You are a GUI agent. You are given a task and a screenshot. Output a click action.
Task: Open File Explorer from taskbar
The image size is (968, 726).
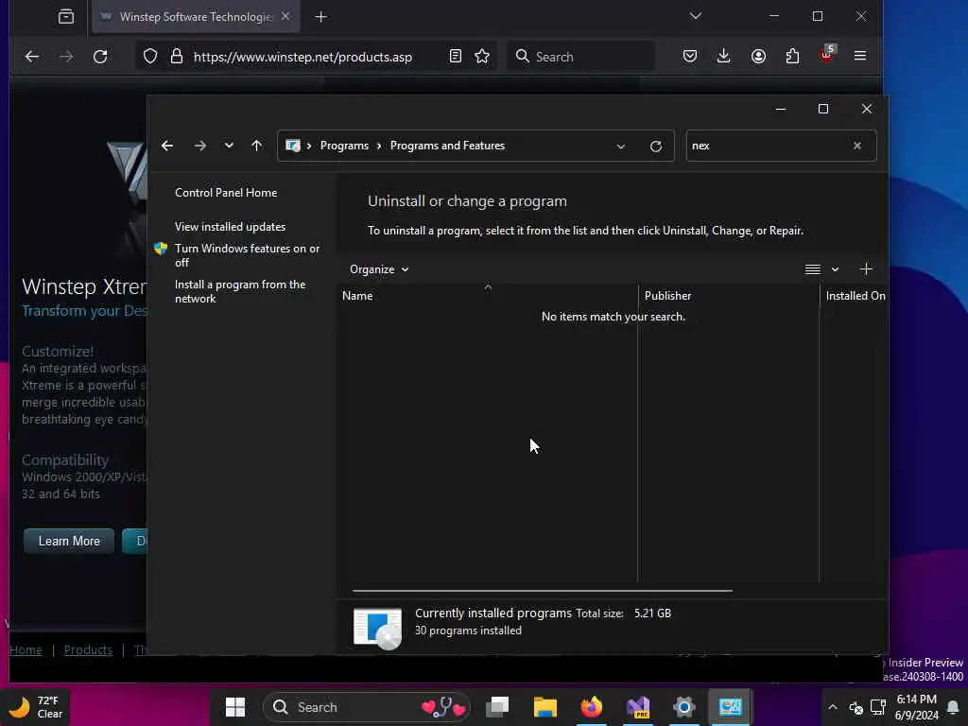[x=545, y=707]
